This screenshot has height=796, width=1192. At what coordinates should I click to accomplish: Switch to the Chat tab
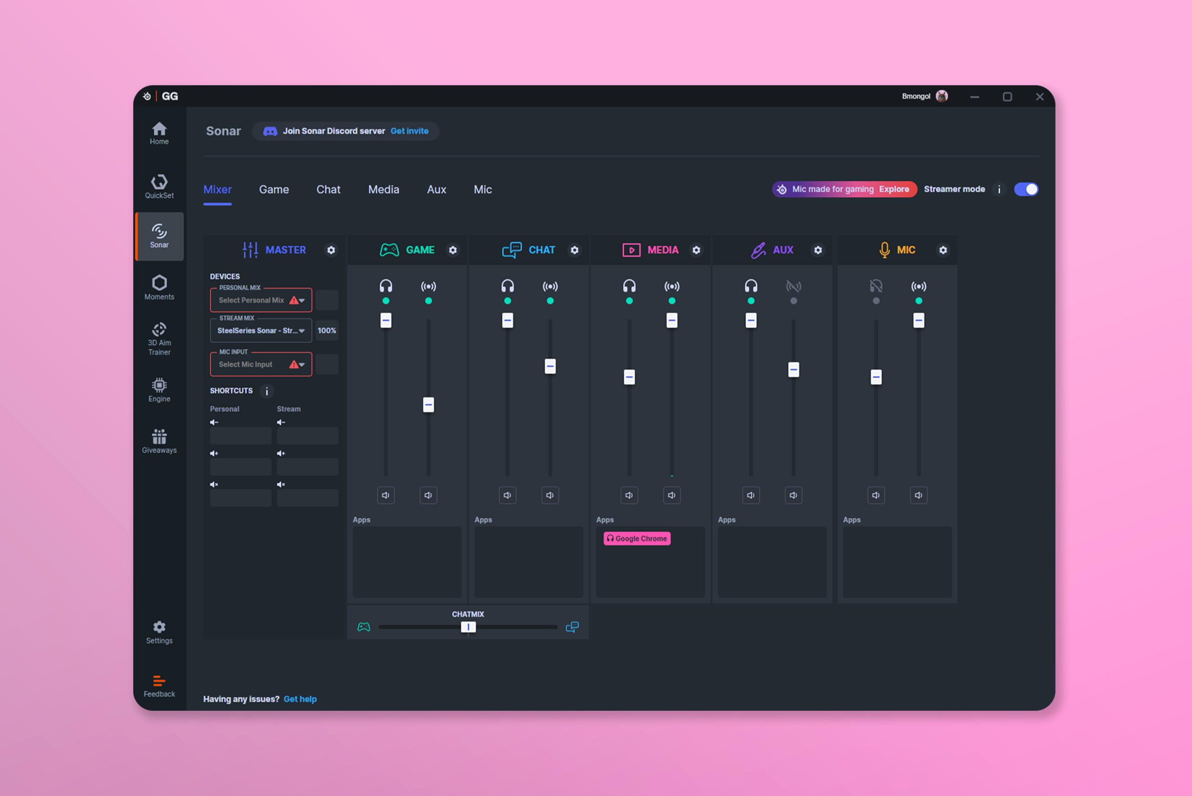(328, 189)
